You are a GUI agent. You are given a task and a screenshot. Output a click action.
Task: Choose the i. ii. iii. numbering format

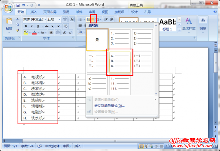120,84
